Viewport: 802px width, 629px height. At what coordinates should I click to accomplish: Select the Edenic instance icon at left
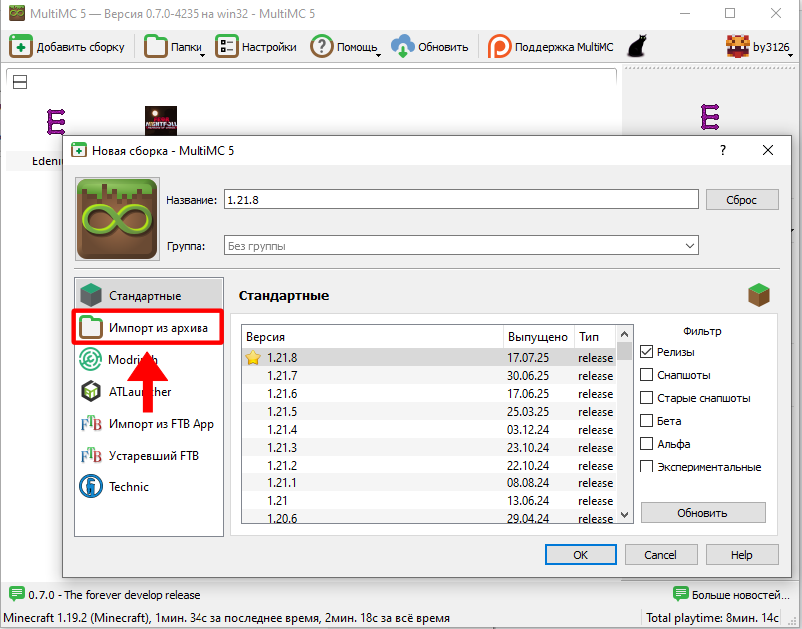(x=56, y=122)
